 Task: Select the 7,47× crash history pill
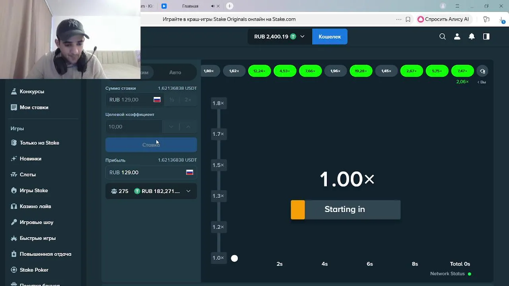tap(462, 71)
